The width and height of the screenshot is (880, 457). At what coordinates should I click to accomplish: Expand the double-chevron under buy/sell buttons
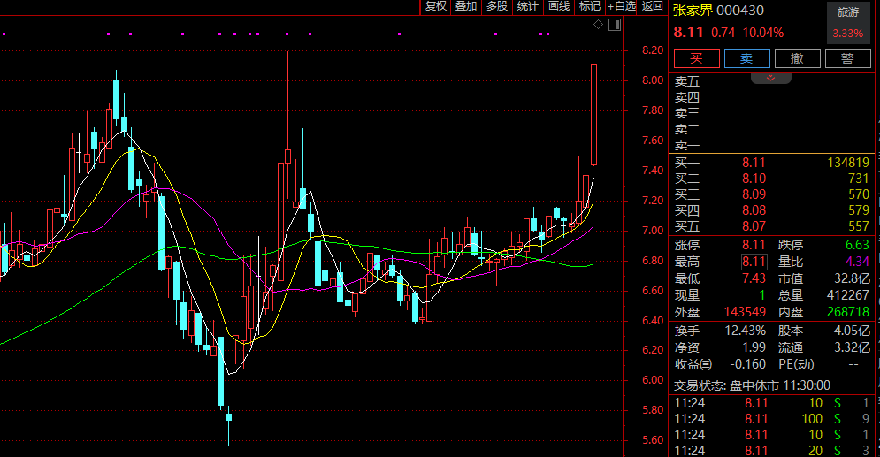click(771, 78)
